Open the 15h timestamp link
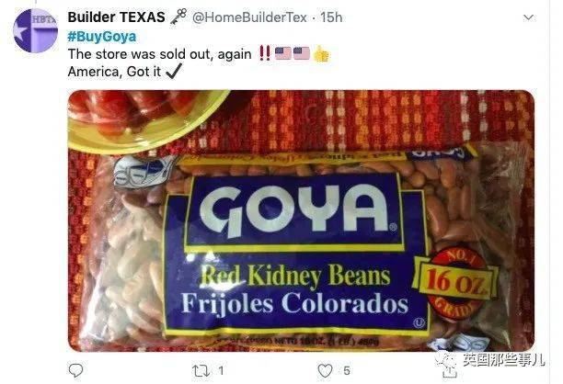This screenshot has height=384, width=563. click(x=331, y=17)
